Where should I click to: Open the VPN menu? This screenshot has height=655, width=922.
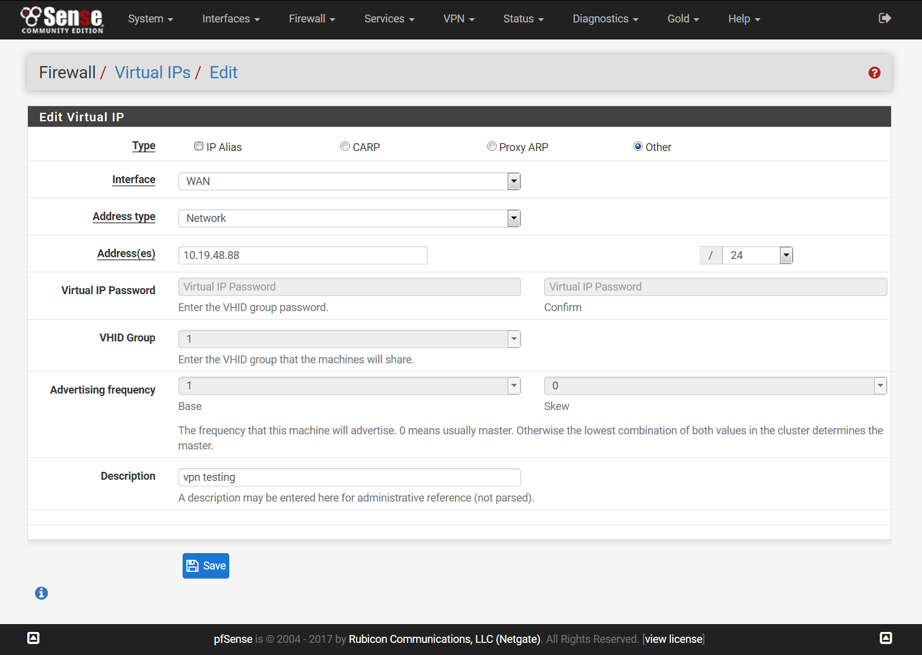pos(458,19)
